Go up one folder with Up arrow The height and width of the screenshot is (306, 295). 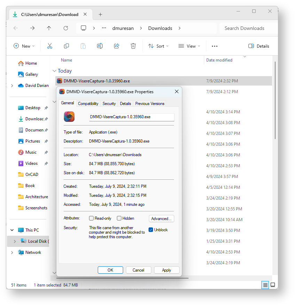point(49,28)
